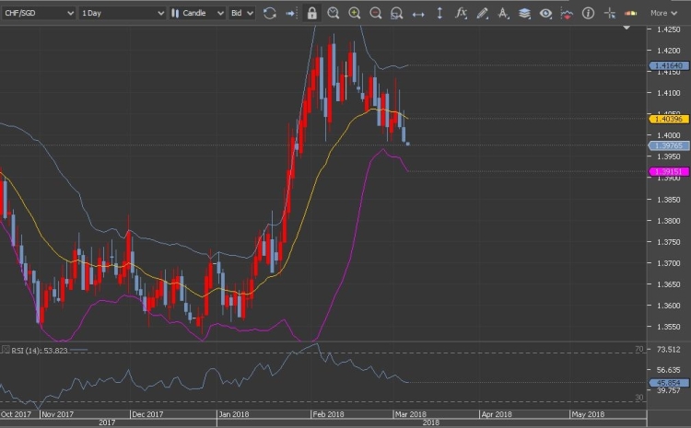Open the fx indicators icon
Image resolution: width=691 pixels, height=428 pixels.
[462, 13]
